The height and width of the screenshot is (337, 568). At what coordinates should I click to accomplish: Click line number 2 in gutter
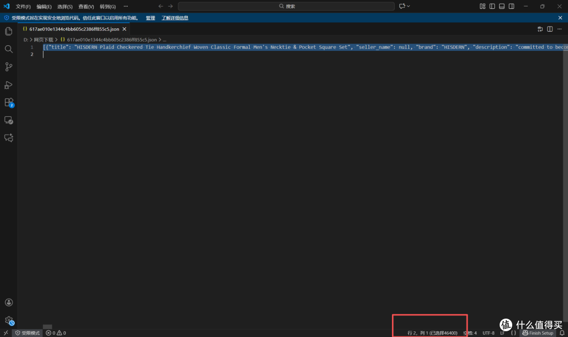click(x=32, y=54)
